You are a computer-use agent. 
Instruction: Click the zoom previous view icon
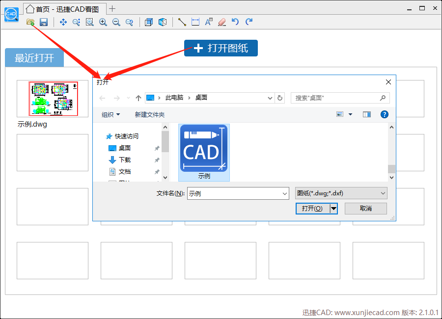coord(129,22)
